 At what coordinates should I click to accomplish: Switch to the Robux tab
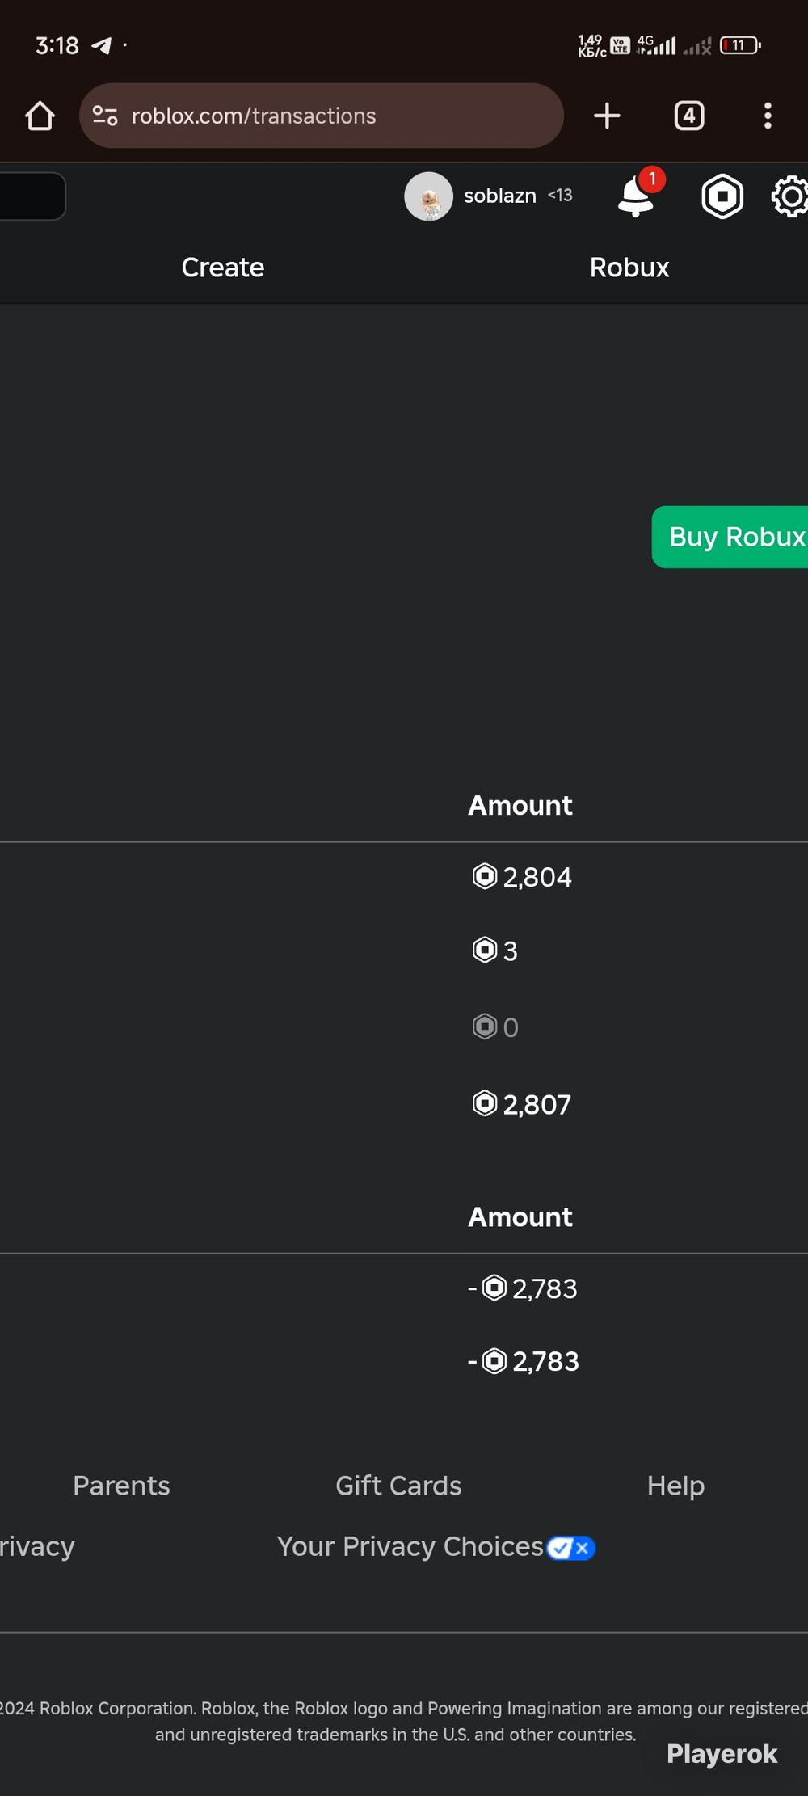click(x=629, y=268)
